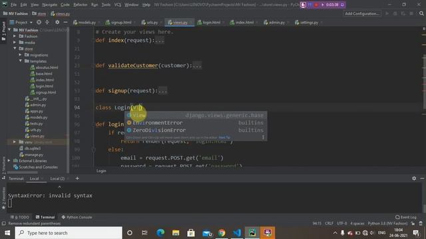The height and width of the screenshot is (239, 426).
Task: Switch to the Local (2) terminal tab
Action: 57,179
